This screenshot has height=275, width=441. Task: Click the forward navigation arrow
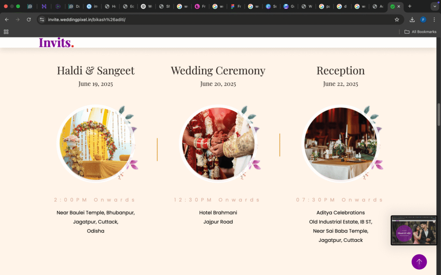(x=17, y=19)
